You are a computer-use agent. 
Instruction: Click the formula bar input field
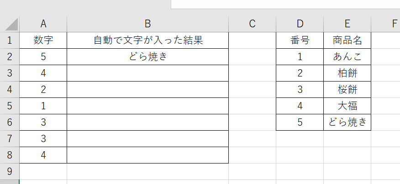point(285,4)
